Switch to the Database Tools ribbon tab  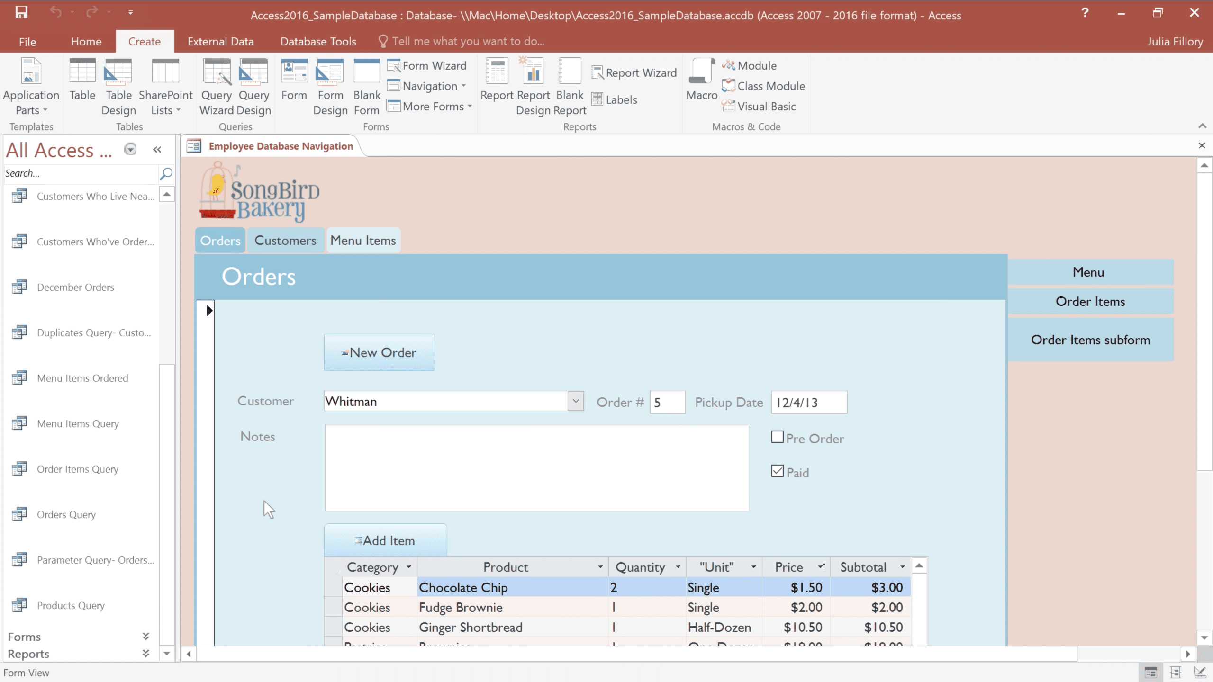(x=318, y=42)
